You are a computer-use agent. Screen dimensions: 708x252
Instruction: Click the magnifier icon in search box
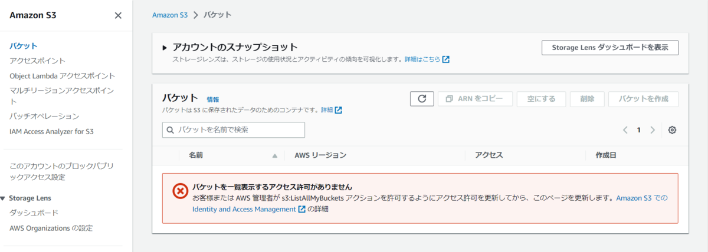[x=171, y=130]
